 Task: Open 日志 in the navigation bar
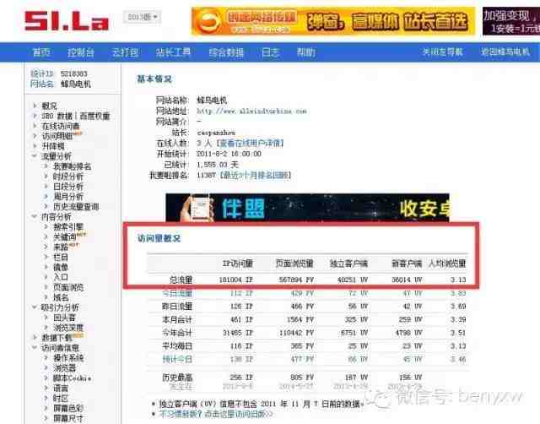pyautogui.click(x=270, y=52)
